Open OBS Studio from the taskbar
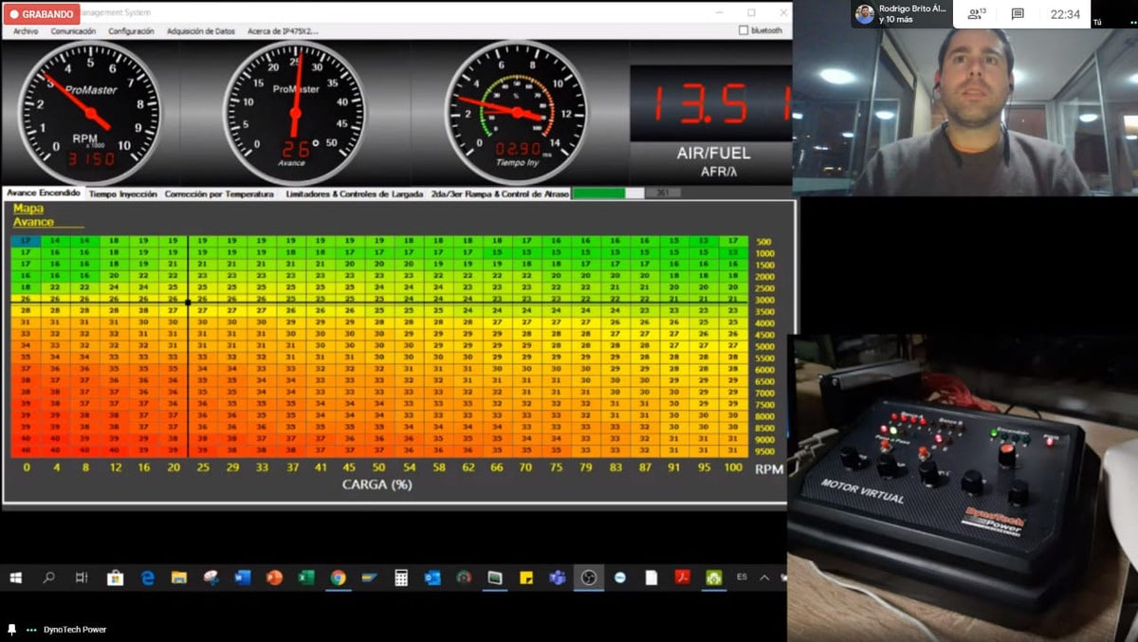 (589, 578)
